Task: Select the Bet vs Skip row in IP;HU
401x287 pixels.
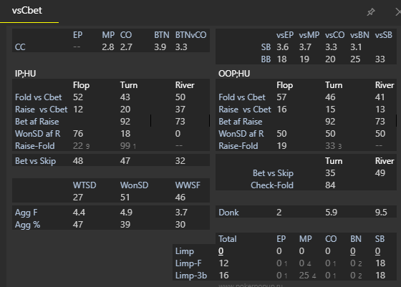Action: [x=111, y=161]
